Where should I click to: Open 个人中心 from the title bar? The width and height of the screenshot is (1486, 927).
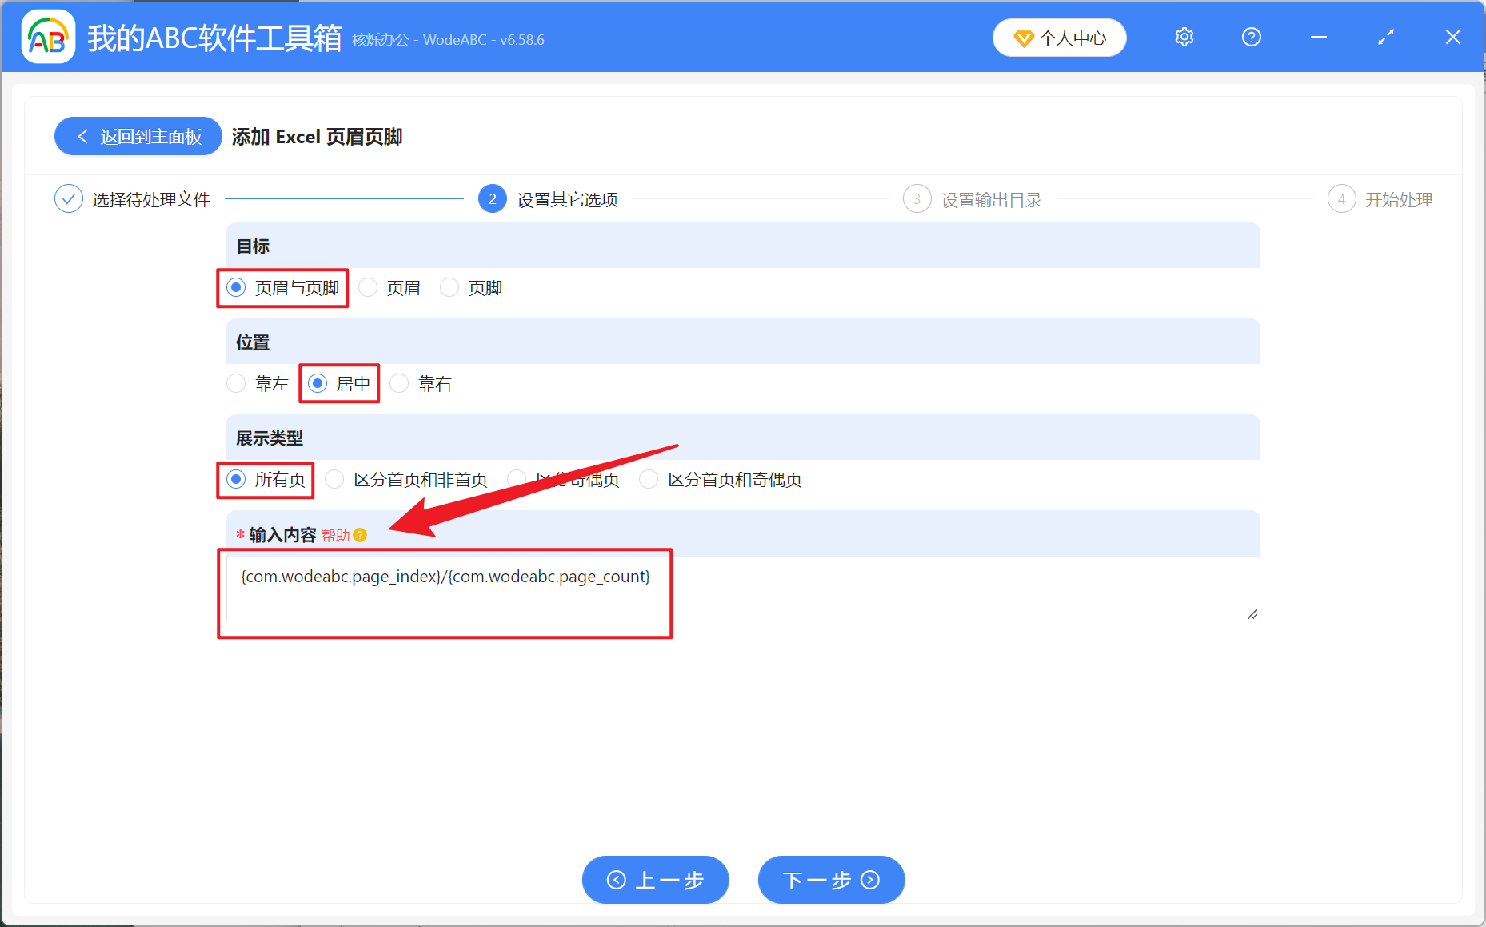pos(1060,38)
